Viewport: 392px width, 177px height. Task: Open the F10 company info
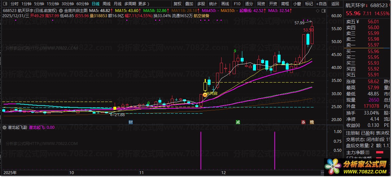click(237, 4)
